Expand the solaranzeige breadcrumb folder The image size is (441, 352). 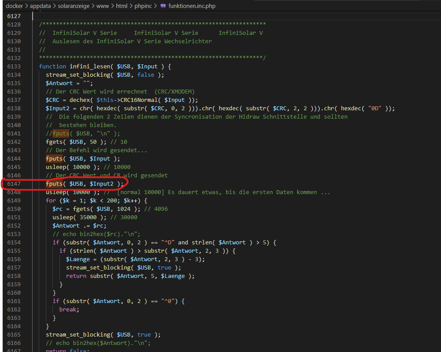click(74, 6)
